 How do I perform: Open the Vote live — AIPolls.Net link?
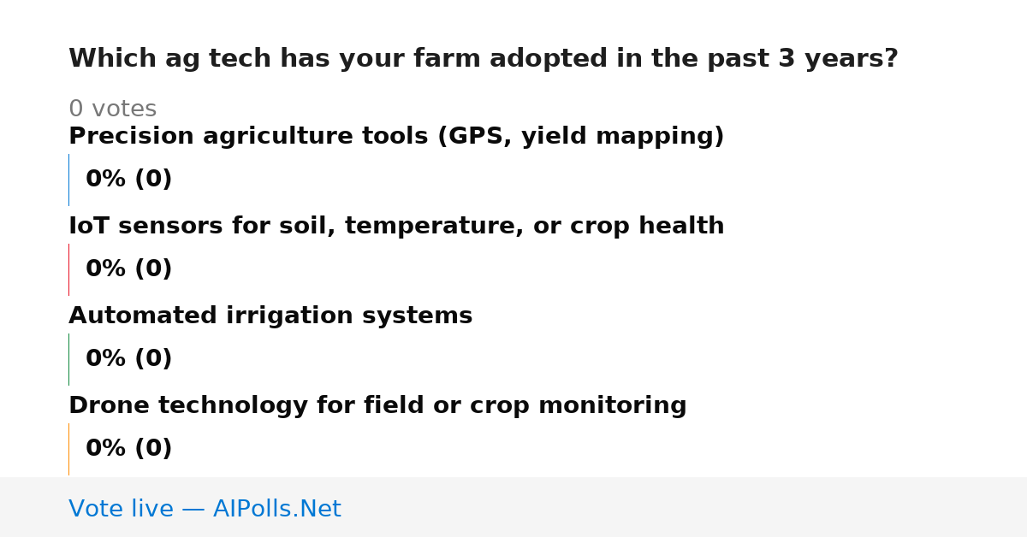tap(205, 509)
